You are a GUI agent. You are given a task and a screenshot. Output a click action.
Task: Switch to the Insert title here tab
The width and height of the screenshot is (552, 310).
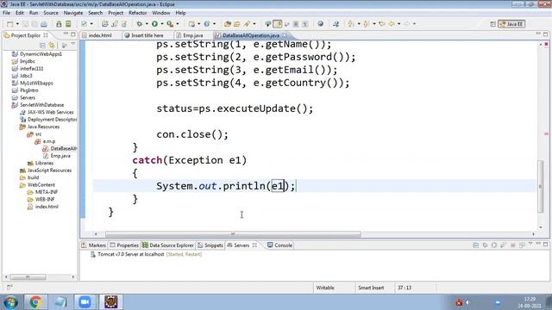point(147,35)
